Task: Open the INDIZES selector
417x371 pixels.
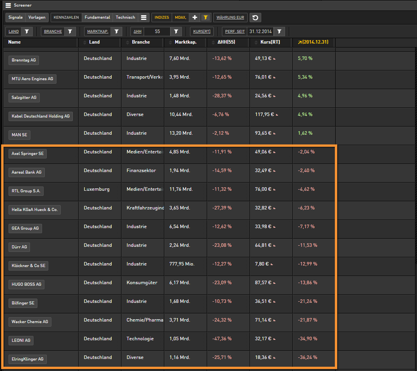Action: 162,18
